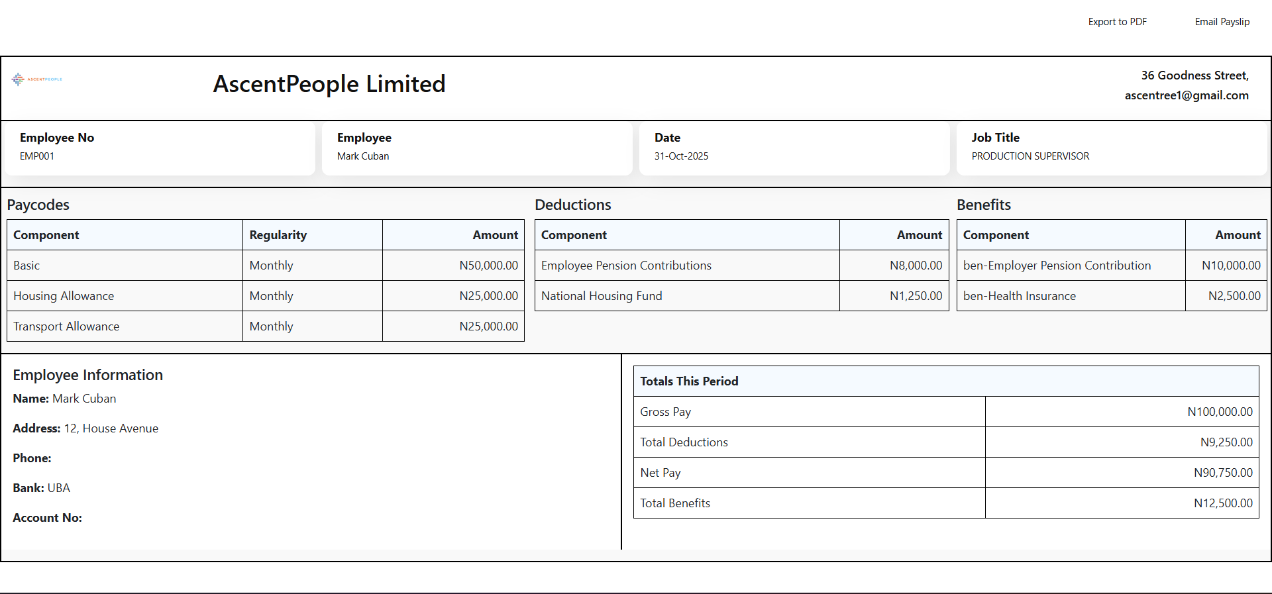This screenshot has width=1272, height=594.
Task: Click the ben-Health Insurance benefit entry
Action: click(x=1019, y=296)
